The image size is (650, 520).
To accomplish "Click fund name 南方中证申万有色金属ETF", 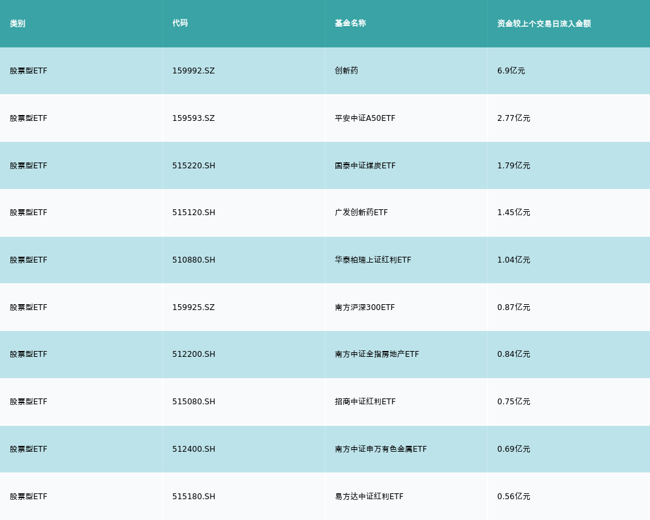I will pos(380,449).
